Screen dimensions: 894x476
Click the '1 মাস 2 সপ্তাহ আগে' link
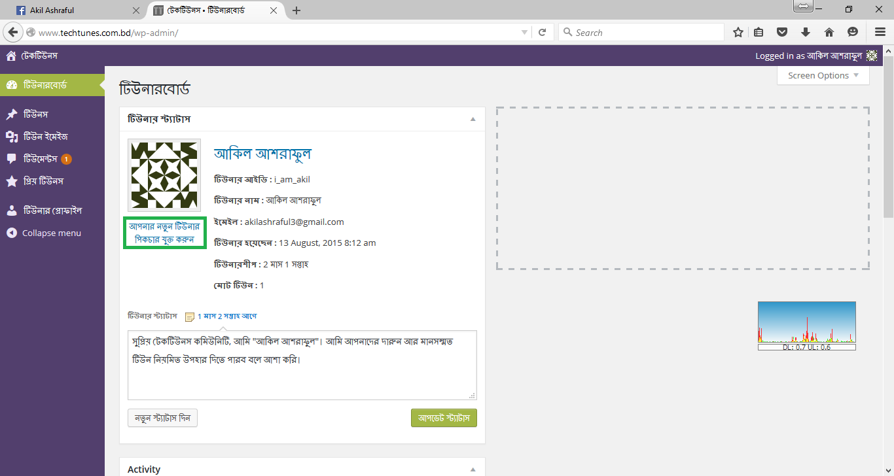[x=227, y=316]
